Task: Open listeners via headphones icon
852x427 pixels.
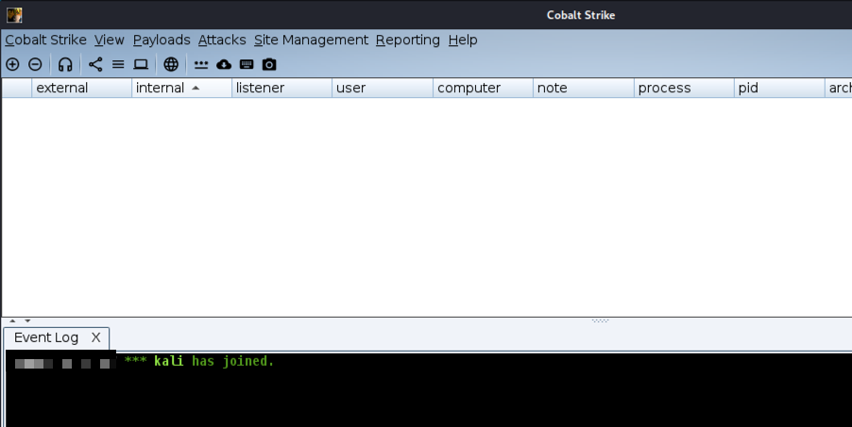Action: point(65,64)
